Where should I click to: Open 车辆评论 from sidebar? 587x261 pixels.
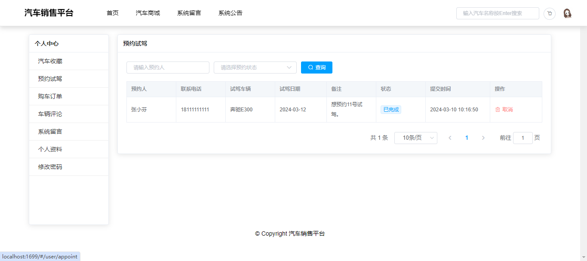[x=50, y=114]
